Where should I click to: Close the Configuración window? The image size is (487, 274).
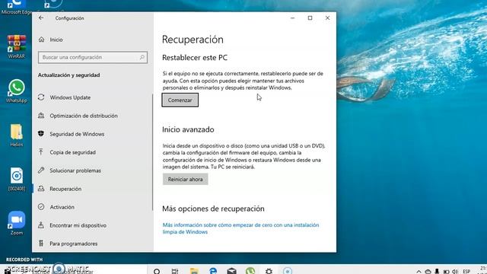327,18
